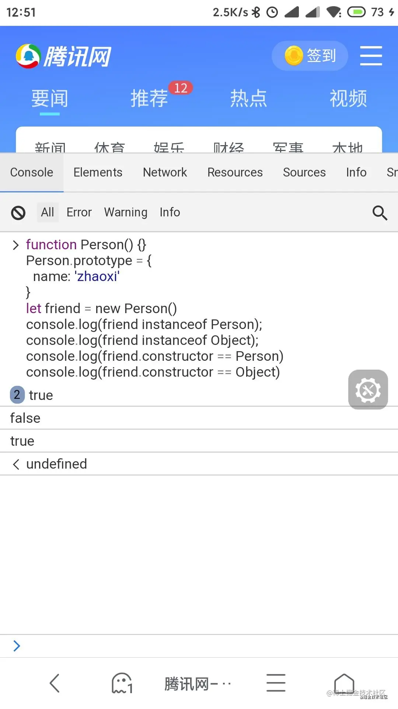Open the ghost incognito tabs icon
The width and height of the screenshot is (398, 709).
(x=122, y=683)
